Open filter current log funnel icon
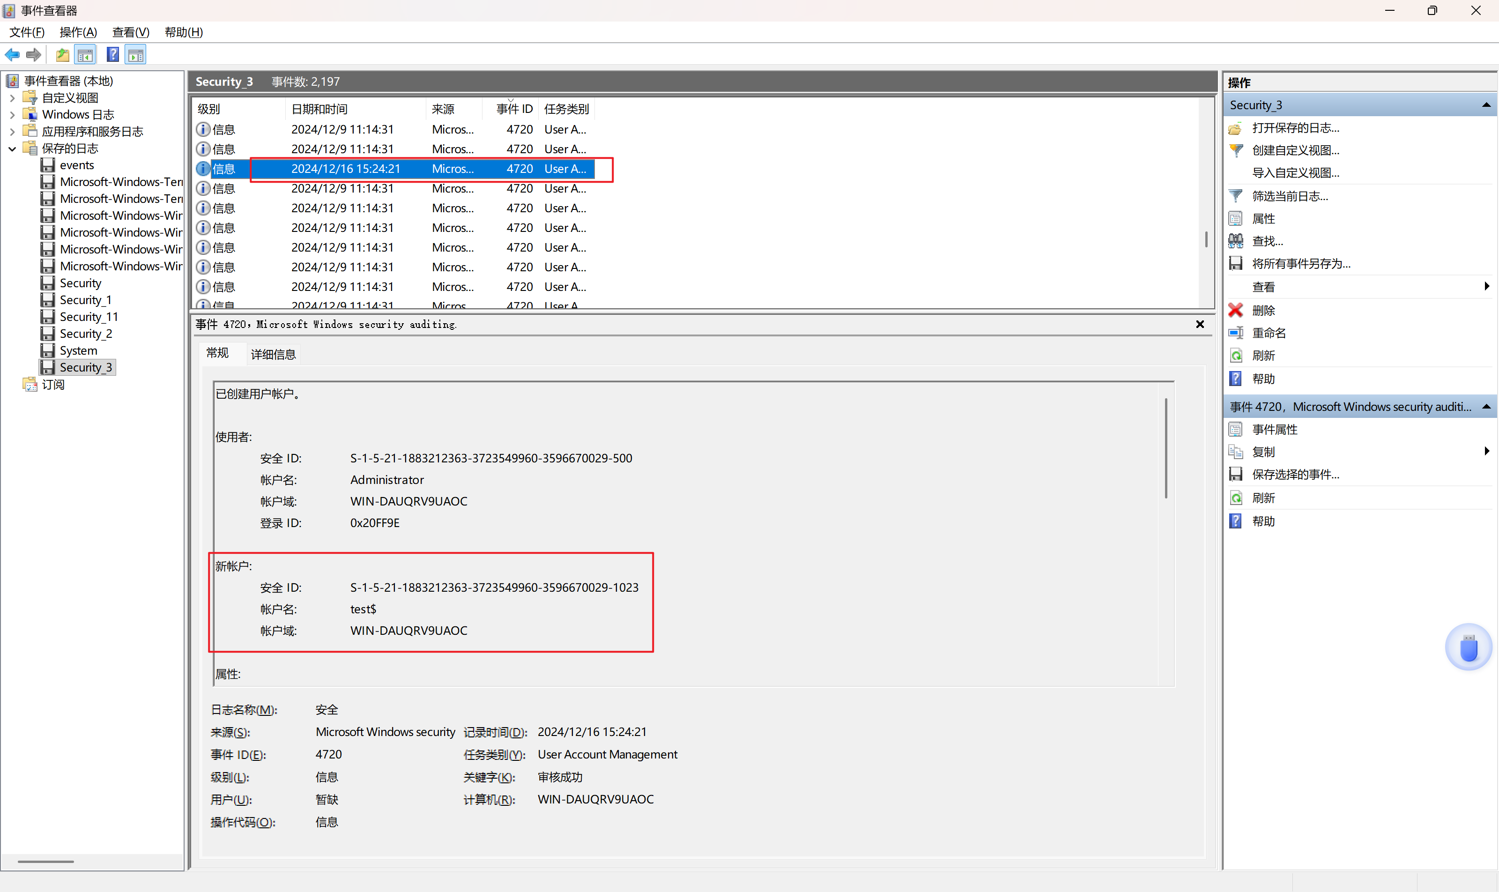Screen dimensions: 1499x892 pyautogui.click(x=1236, y=196)
